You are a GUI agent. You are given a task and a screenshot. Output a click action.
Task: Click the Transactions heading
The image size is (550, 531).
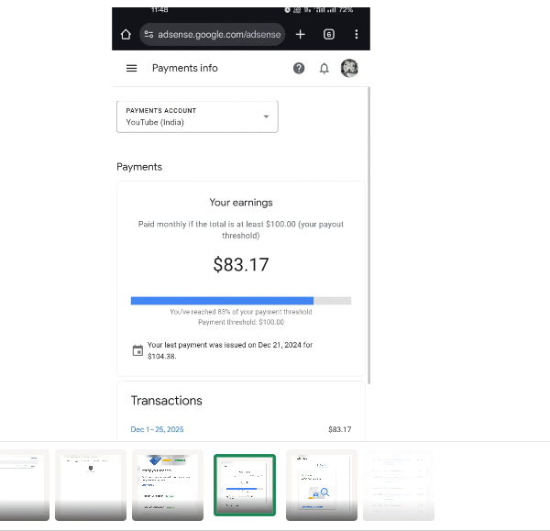[x=167, y=401]
